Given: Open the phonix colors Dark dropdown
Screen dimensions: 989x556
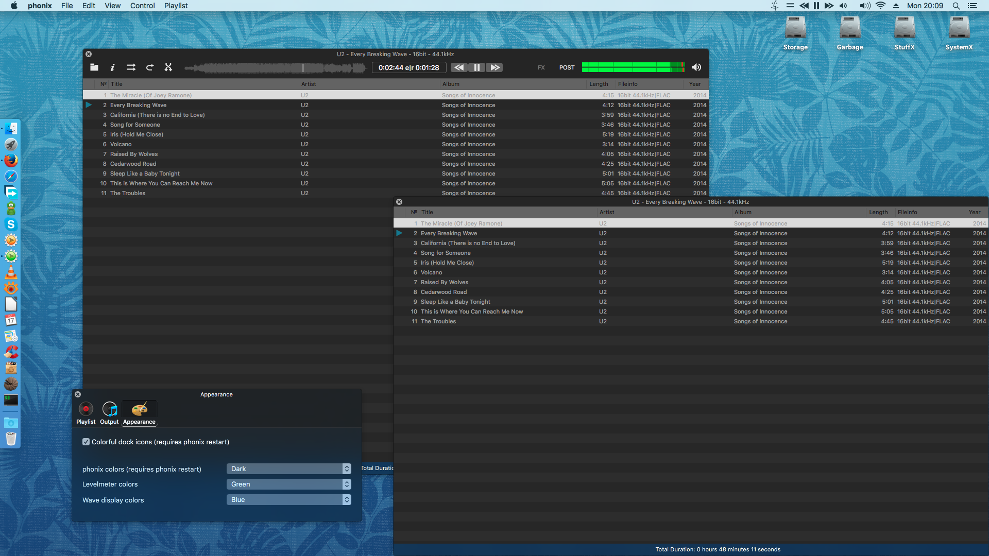Looking at the screenshot, I should pyautogui.click(x=289, y=468).
